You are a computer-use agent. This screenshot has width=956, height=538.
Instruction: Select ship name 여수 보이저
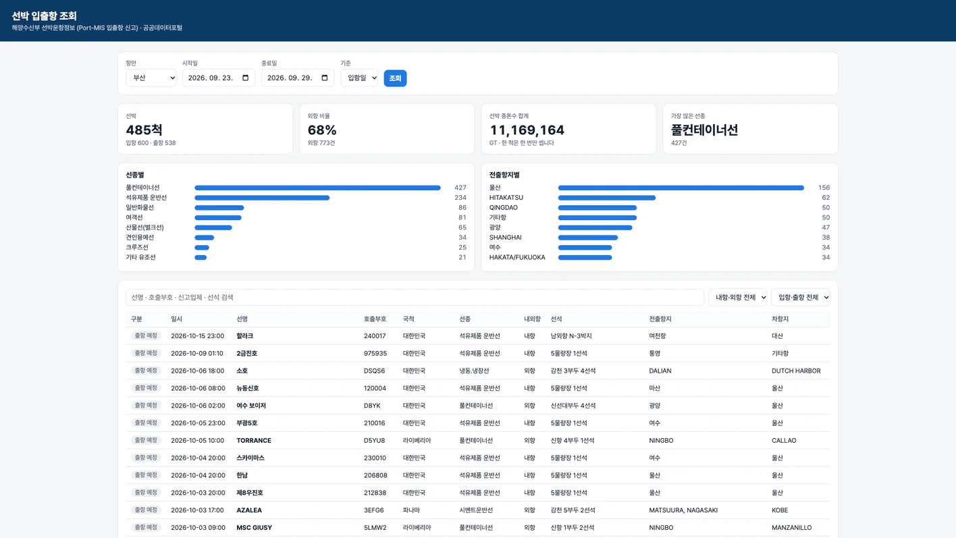[251, 406]
